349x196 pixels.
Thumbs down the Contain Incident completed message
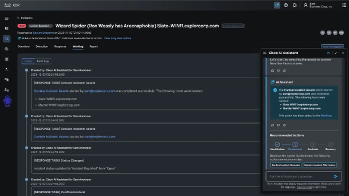point(278,125)
